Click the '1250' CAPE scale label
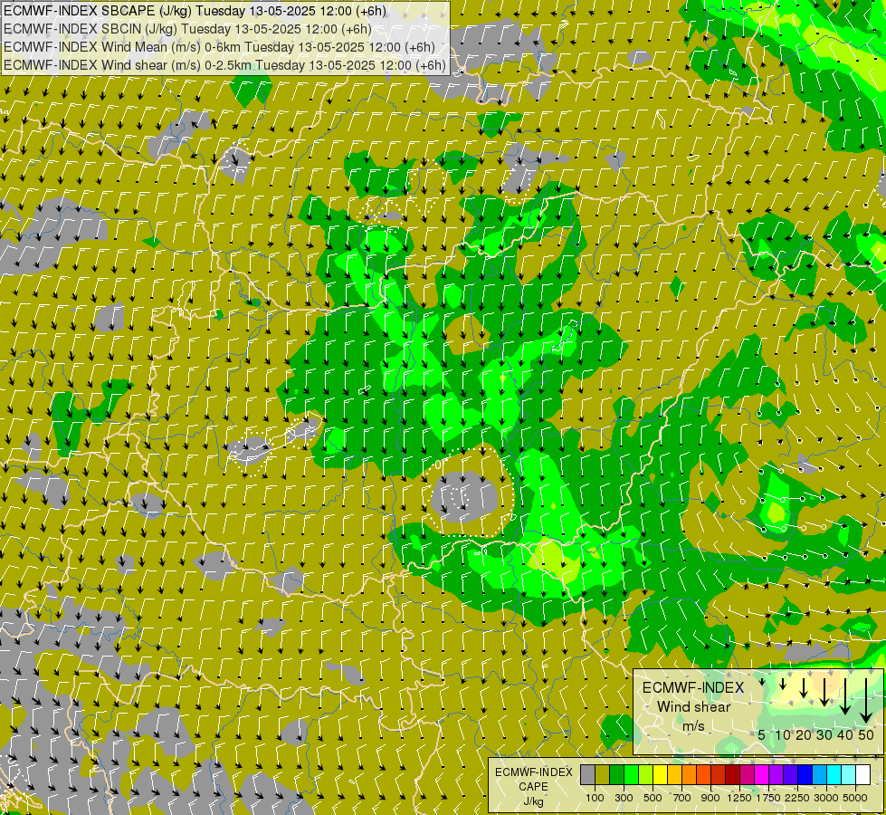Image resolution: width=886 pixels, height=815 pixels. (x=739, y=798)
